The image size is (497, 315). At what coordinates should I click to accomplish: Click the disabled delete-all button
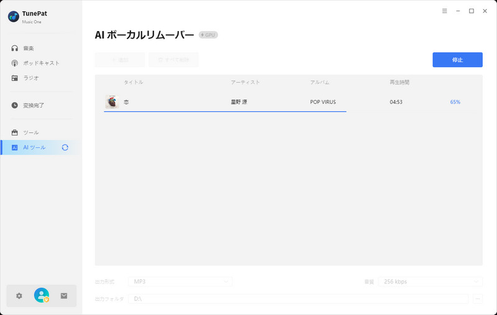click(x=174, y=60)
